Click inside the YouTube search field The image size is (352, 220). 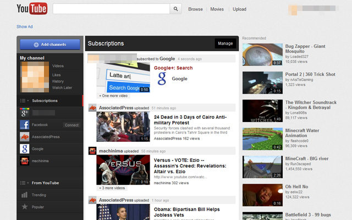[x=111, y=9]
